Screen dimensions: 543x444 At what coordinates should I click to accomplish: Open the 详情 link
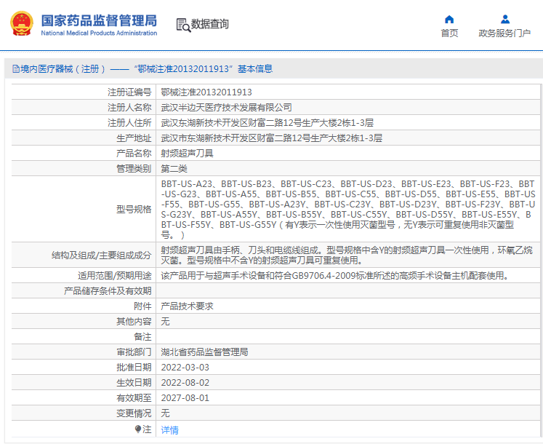(x=169, y=429)
